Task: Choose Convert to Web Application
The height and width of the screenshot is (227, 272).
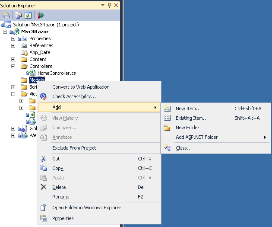Action: pyautogui.click(x=99, y=87)
